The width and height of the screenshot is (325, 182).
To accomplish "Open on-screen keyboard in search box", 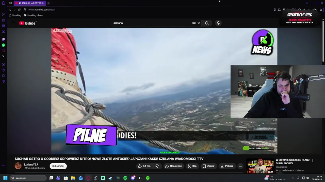I will coord(194,23).
